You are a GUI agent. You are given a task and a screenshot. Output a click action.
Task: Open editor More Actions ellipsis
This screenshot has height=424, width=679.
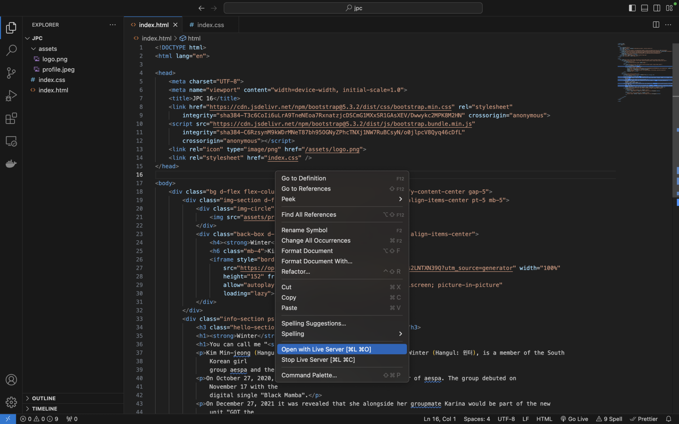click(x=668, y=25)
